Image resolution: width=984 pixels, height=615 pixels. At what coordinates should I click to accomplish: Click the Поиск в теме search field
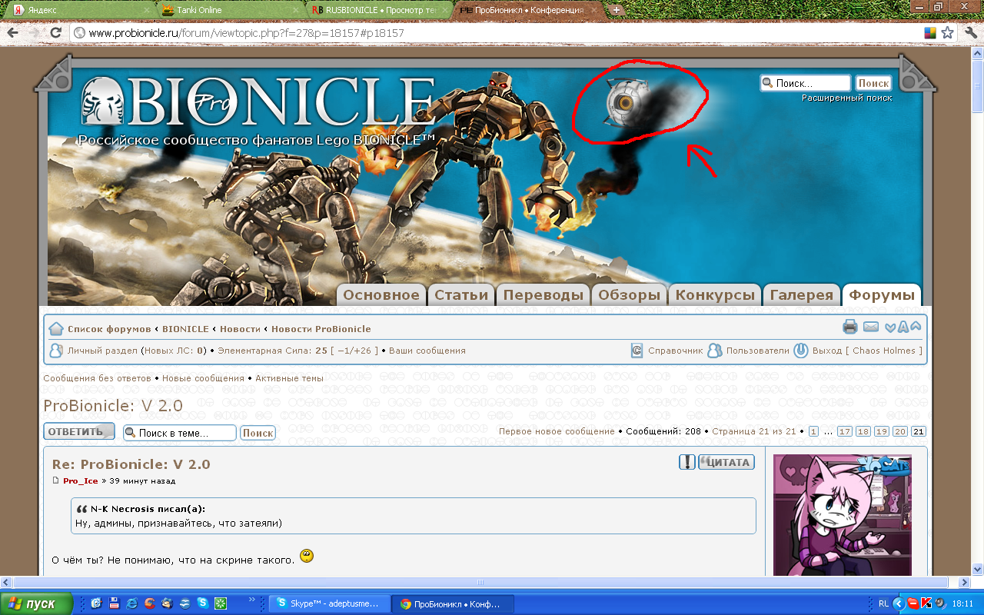point(180,433)
